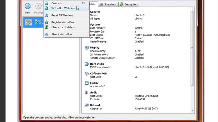This screenshot has height=122, width=218.
Task: Click the 'PCnet-FAST III (NAT)' adapter value
Action: (146, 109)
